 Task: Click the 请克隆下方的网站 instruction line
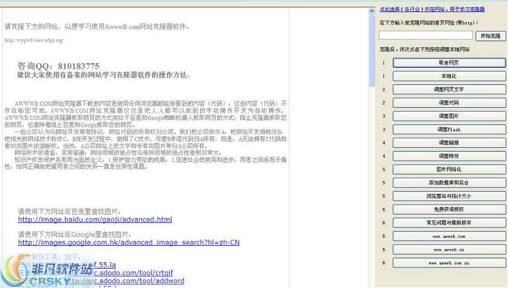pyautogui.click(x=97, y=27)
